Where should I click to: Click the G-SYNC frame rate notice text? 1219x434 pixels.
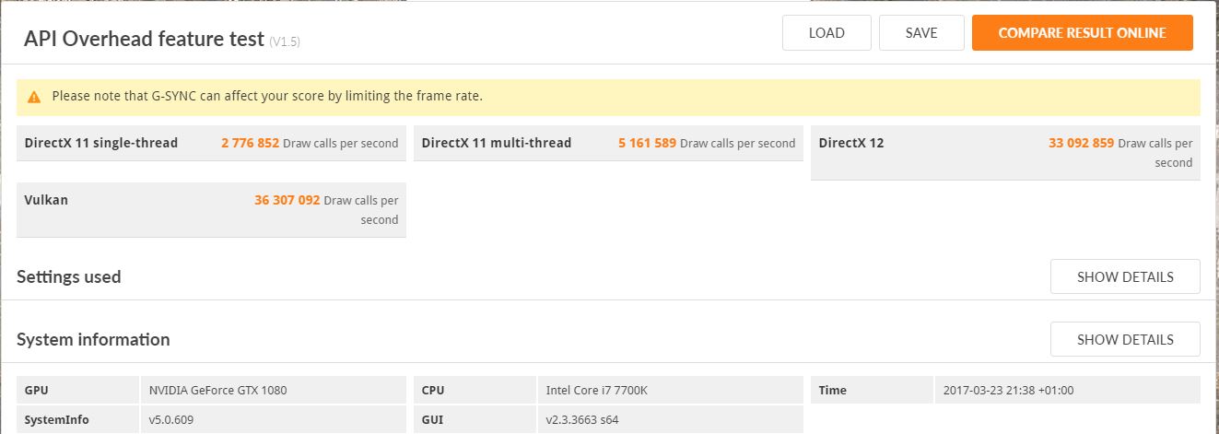pos(267,96)
